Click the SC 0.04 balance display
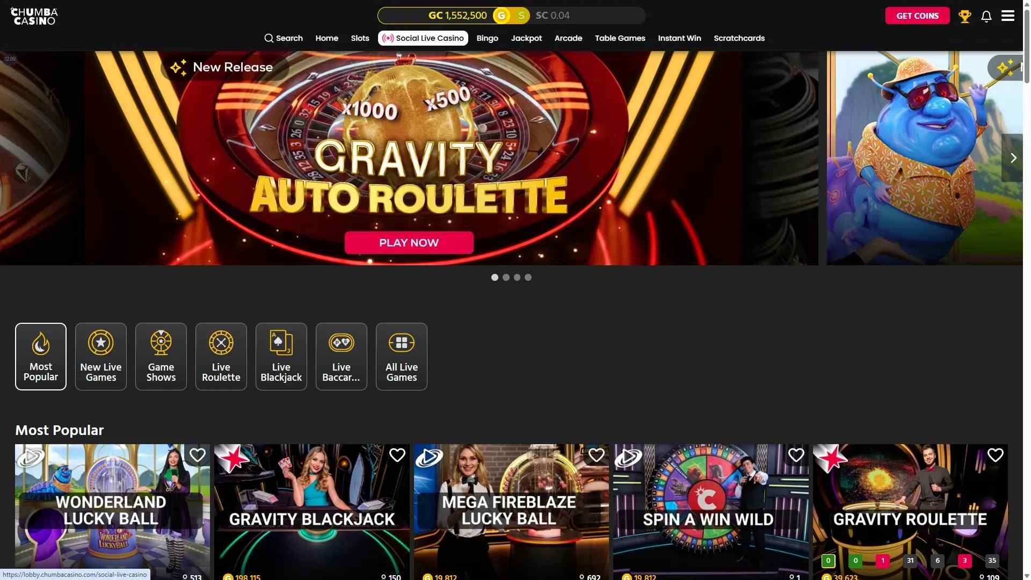1031x580 pixels. [x=553, y=16]
